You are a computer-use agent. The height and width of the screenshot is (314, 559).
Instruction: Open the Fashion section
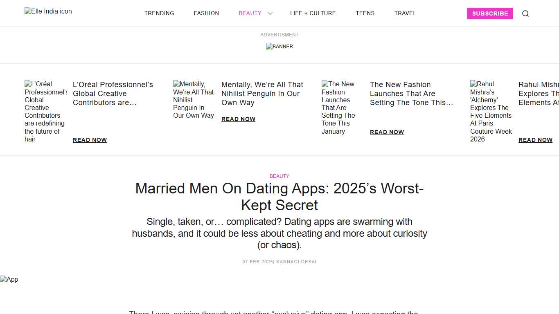click(x=206, y=13)
